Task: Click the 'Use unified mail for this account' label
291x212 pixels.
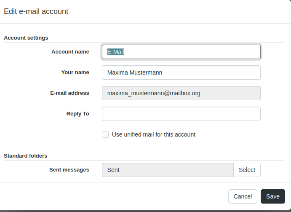Action: 154,134
